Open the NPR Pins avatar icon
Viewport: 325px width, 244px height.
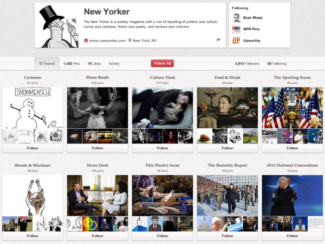tap(236, 29)
